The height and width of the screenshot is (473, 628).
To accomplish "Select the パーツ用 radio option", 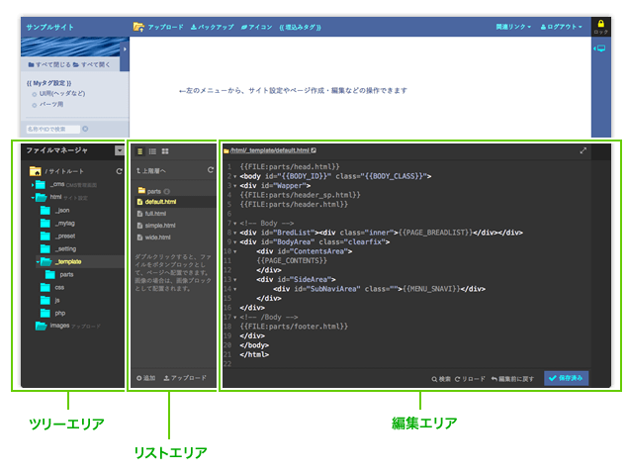I will click(x=34, y=104).
